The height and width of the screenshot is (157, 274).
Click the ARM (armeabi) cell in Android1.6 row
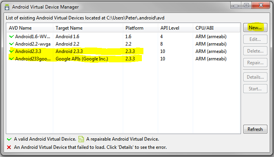tap(211, 37)
